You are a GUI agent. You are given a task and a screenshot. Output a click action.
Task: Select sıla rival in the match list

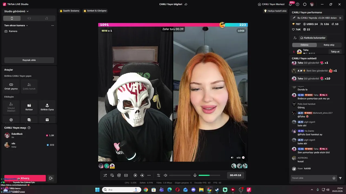tap(29, 145)
